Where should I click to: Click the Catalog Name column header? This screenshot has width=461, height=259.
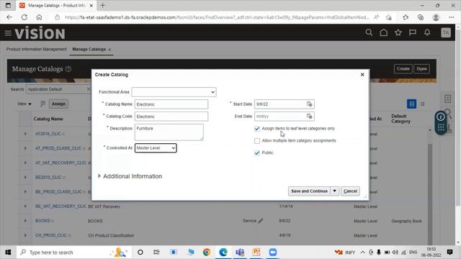click(48, 119)
